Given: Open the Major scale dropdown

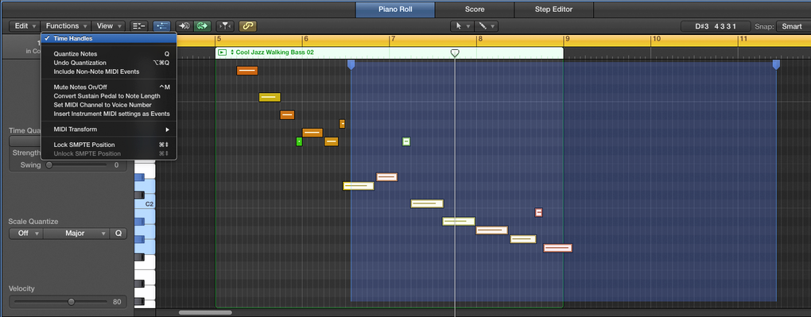Looking at the screenshot, I should click(x=76, y=234).
